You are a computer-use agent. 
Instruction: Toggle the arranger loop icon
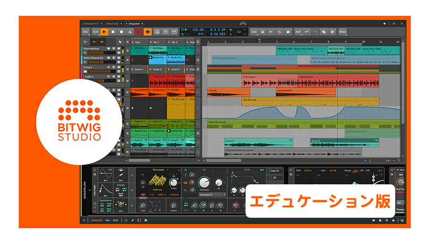pos(238,32)
